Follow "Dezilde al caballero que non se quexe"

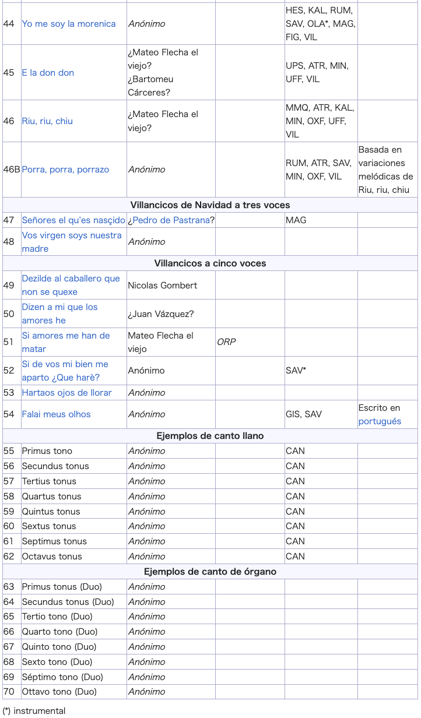pyautogui.click(x=71, y=285)
